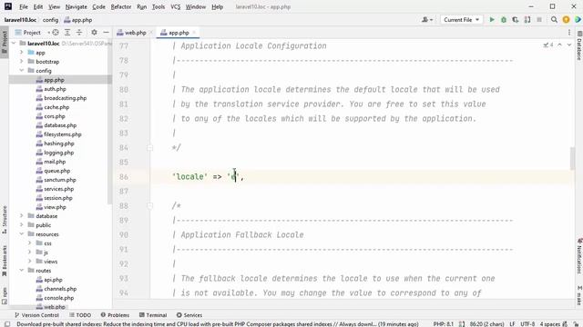The width and height of the screenshot is (583, 327).
Task: Open the Problems tool window
Action: point(115,315)
